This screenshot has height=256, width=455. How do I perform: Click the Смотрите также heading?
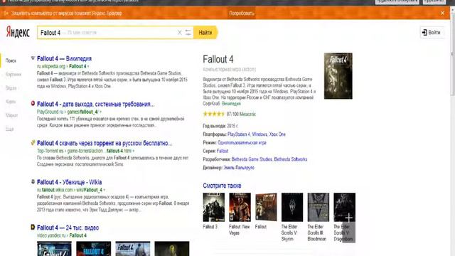[x=222, y=186]
